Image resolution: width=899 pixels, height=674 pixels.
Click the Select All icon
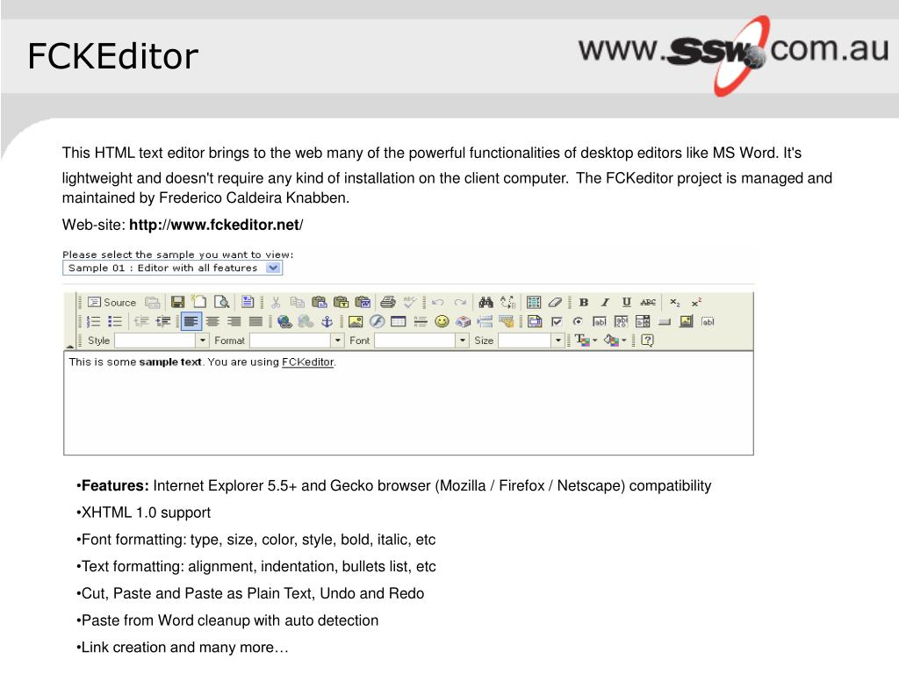pyautogui.click(x=534, y=302)
